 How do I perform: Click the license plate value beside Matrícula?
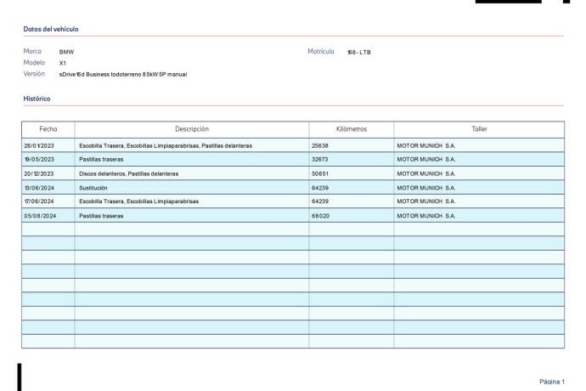coord(358,52)
